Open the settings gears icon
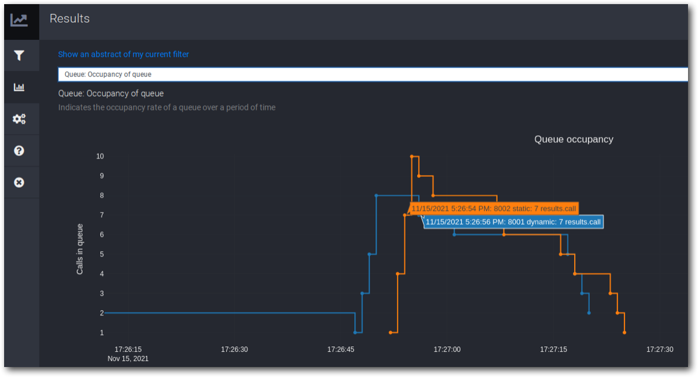Image resolution: width=698 pixels, height=377 pixels. (x=19, y=119)
